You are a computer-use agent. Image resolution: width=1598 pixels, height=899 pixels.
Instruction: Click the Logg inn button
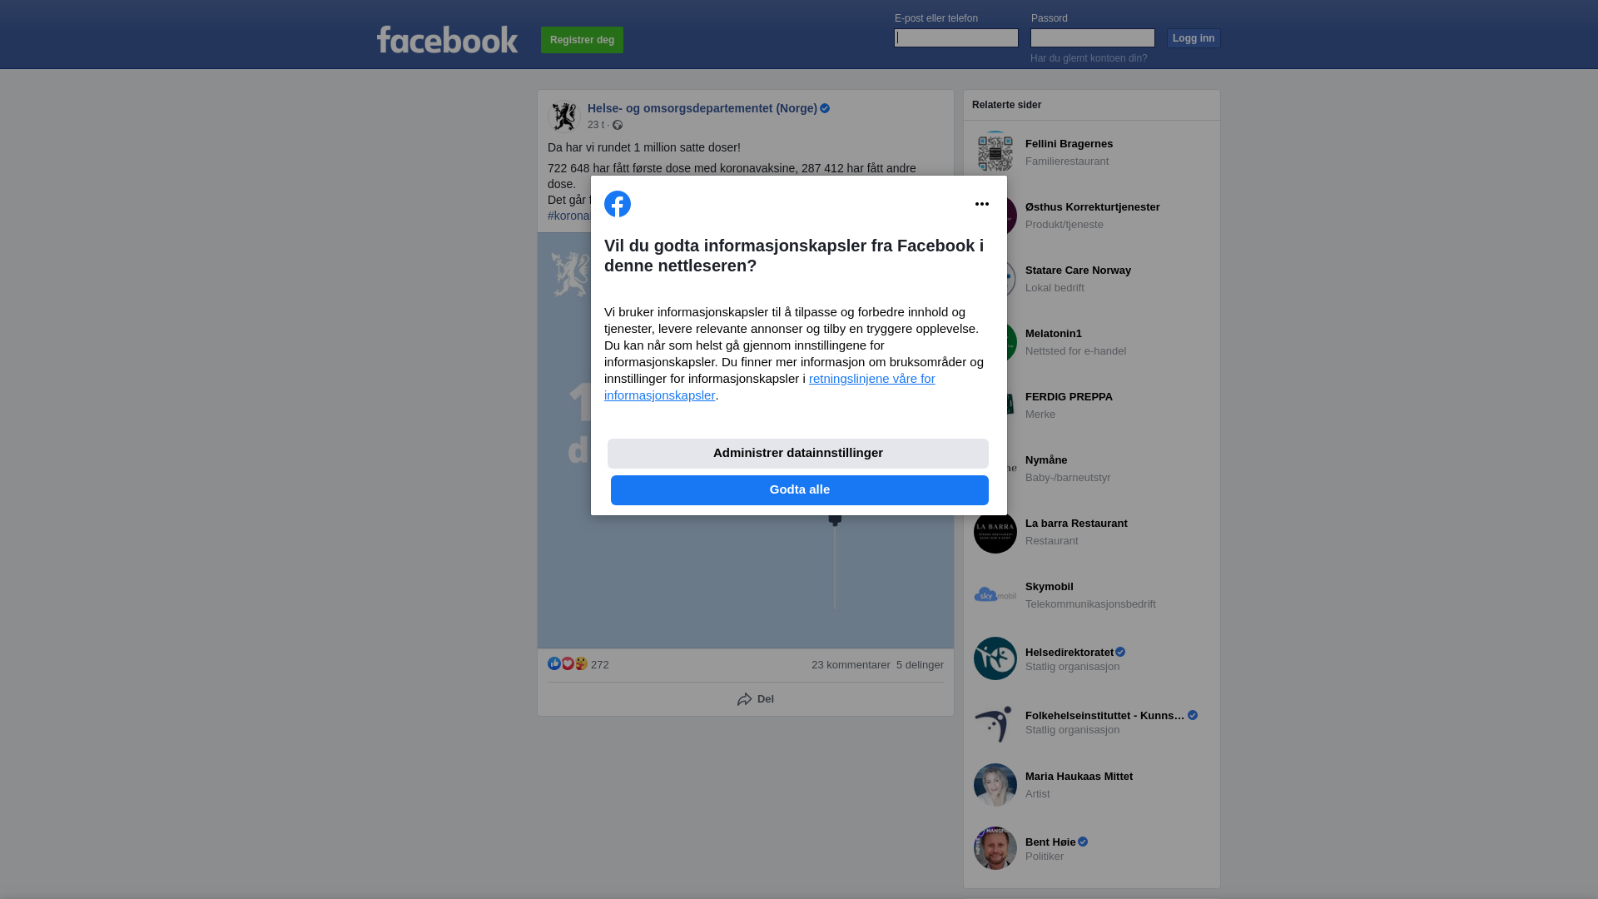coord(1194,38)
